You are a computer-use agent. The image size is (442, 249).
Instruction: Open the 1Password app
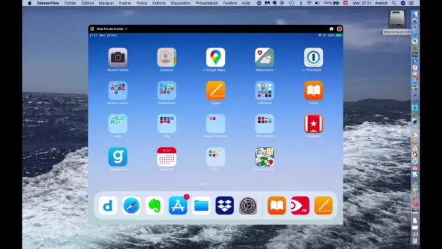point(313,57)
